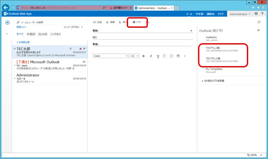Open the mailtest1 app

[x=212, y=38]
